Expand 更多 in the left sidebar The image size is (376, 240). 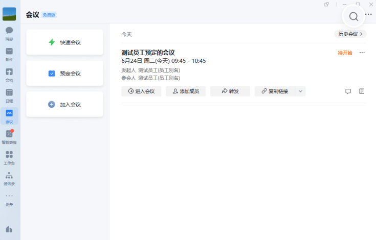coord(9,198)
